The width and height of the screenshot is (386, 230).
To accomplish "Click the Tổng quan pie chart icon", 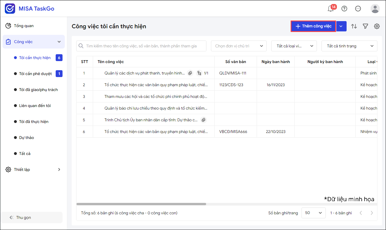I will click(x=9, y=26).
